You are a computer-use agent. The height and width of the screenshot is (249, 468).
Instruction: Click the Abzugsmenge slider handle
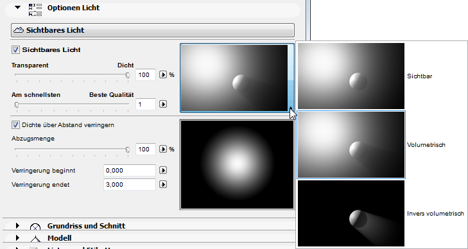tap(128, 150)
